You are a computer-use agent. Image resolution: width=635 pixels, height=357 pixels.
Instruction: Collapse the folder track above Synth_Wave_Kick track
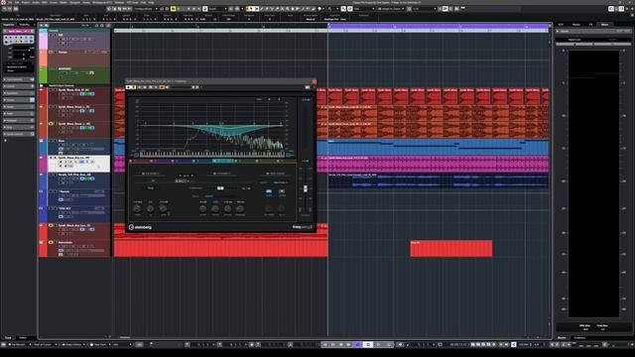[42, 86]
